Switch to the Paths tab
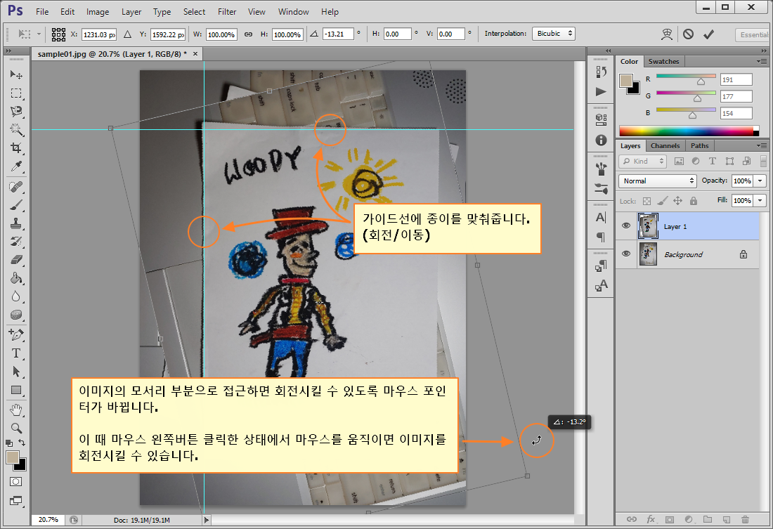The width and height of the screenshot is (773, 529). click(699, 146)
